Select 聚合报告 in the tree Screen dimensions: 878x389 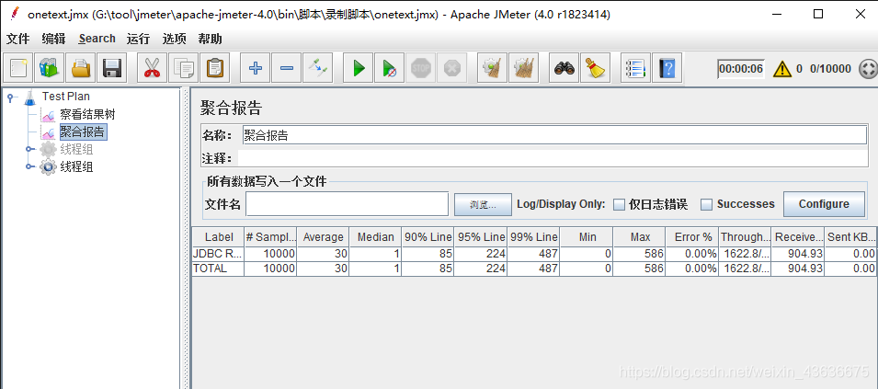(83, 132)
